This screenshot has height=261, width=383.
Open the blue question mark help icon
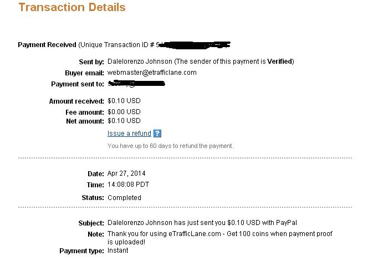pyautogui.click(x=157, y=134)
